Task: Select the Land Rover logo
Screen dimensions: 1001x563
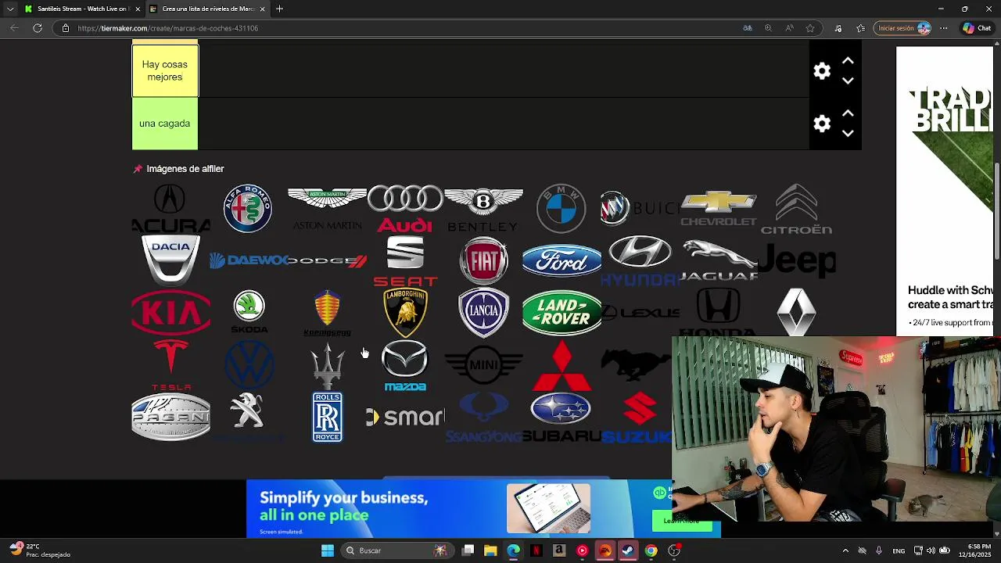Action: [561, 312]
